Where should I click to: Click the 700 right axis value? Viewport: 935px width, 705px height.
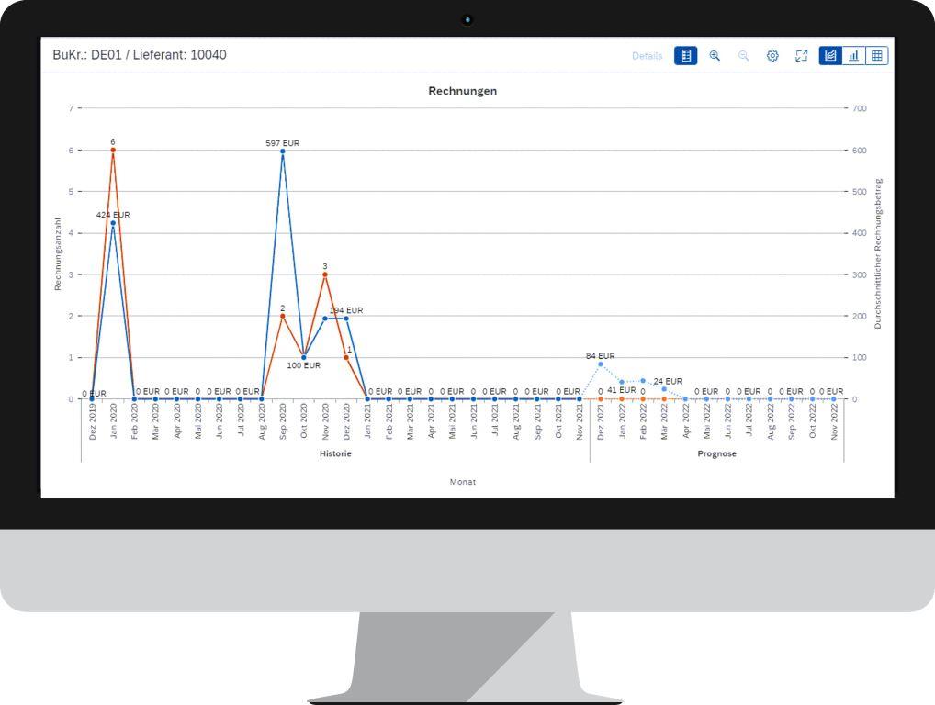click(860, 108)
